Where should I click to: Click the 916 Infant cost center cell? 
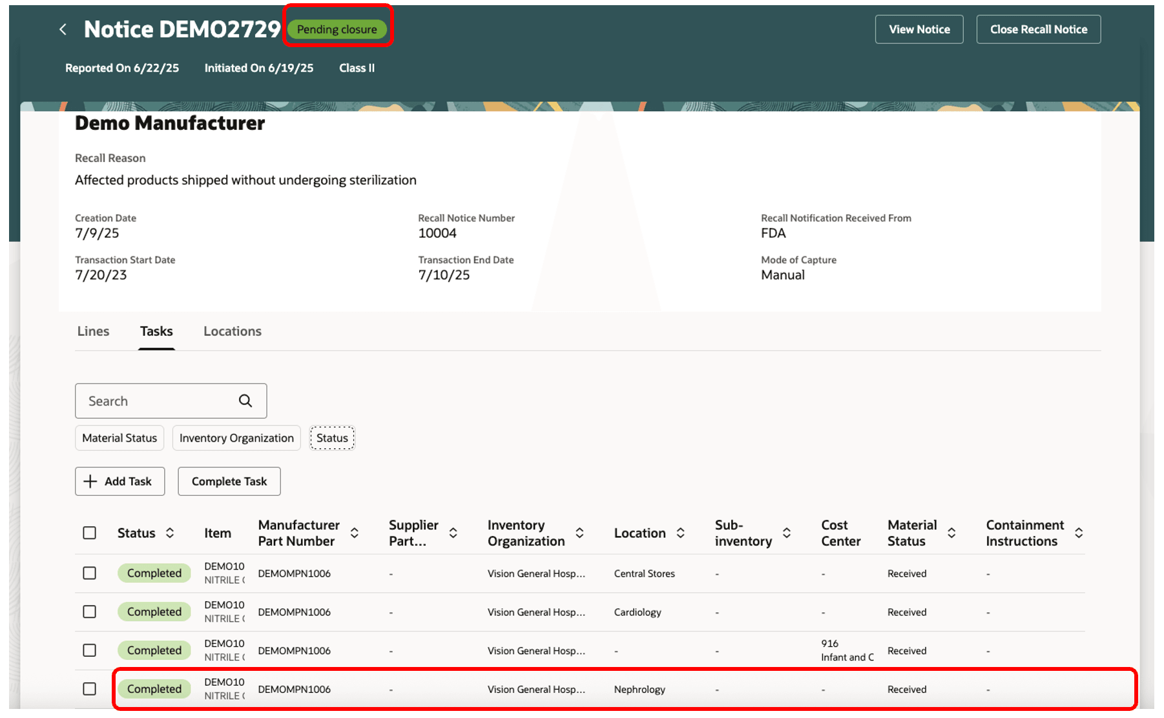tap(847, 650)
